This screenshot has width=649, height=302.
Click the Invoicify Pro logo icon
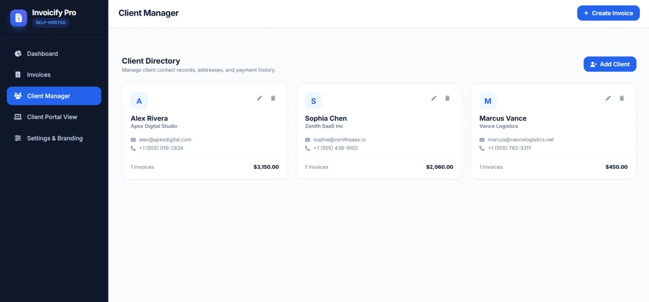tap(19, 18)
